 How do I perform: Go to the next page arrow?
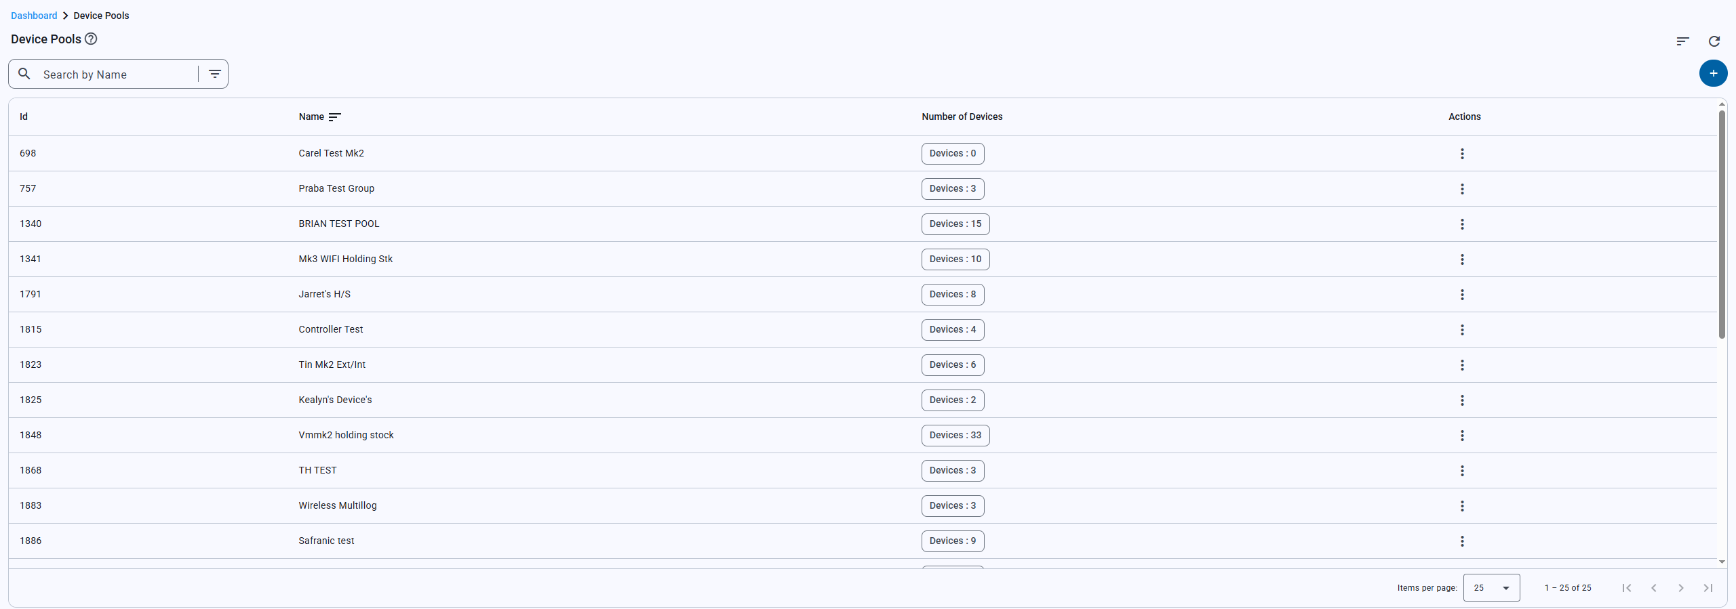(1680, 588)
